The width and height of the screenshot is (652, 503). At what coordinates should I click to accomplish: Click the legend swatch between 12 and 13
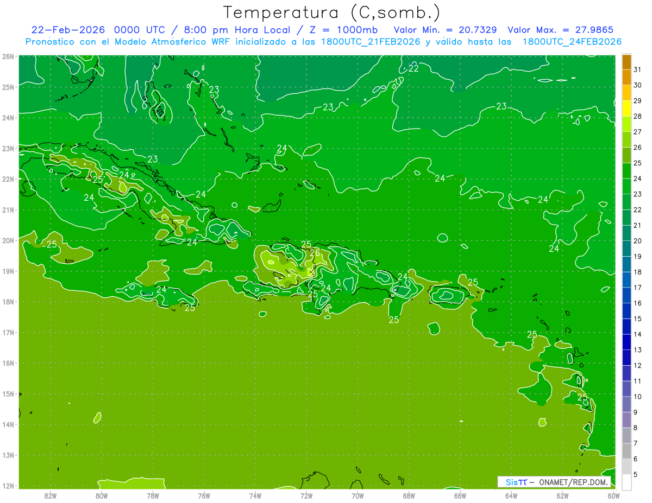tap(627, 358)
